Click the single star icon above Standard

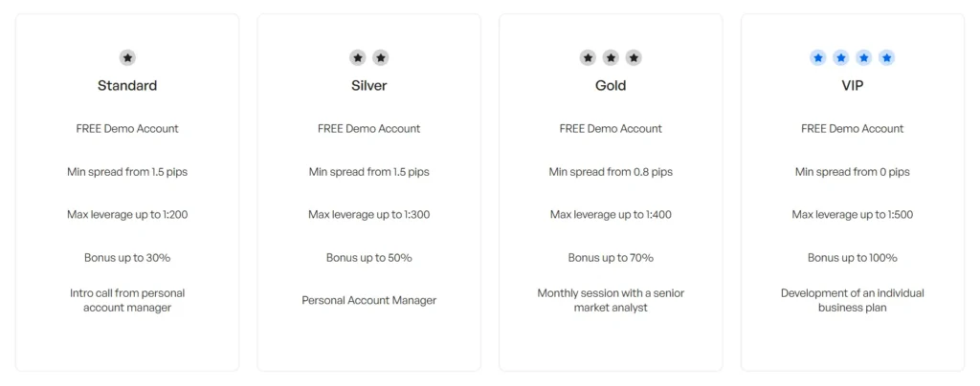coord(127,58)
